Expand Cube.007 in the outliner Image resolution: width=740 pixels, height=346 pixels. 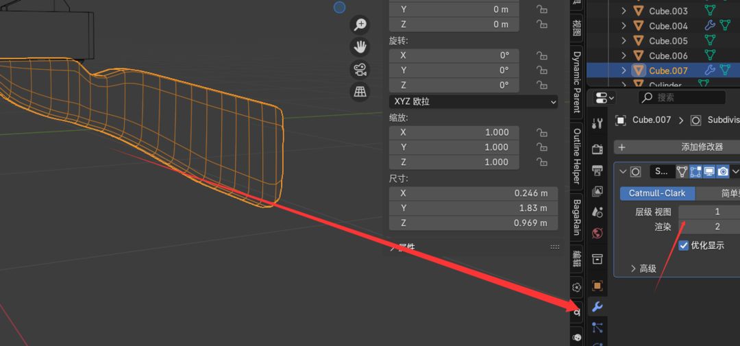click(624, 71)
